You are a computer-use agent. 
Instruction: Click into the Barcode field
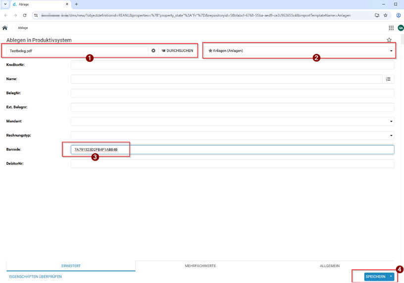pos(232,149)
